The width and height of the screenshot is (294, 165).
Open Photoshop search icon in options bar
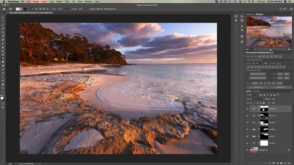point(281,9)
